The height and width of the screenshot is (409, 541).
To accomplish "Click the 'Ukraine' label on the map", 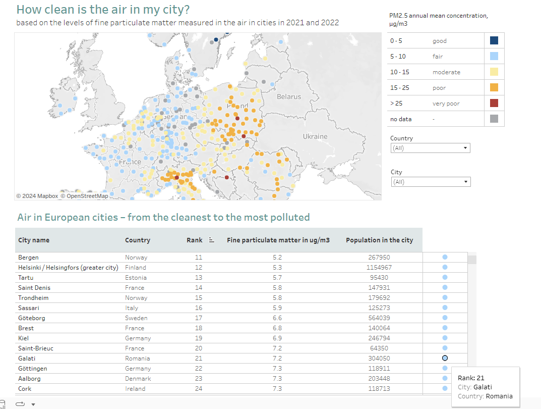I will point(315,136).
